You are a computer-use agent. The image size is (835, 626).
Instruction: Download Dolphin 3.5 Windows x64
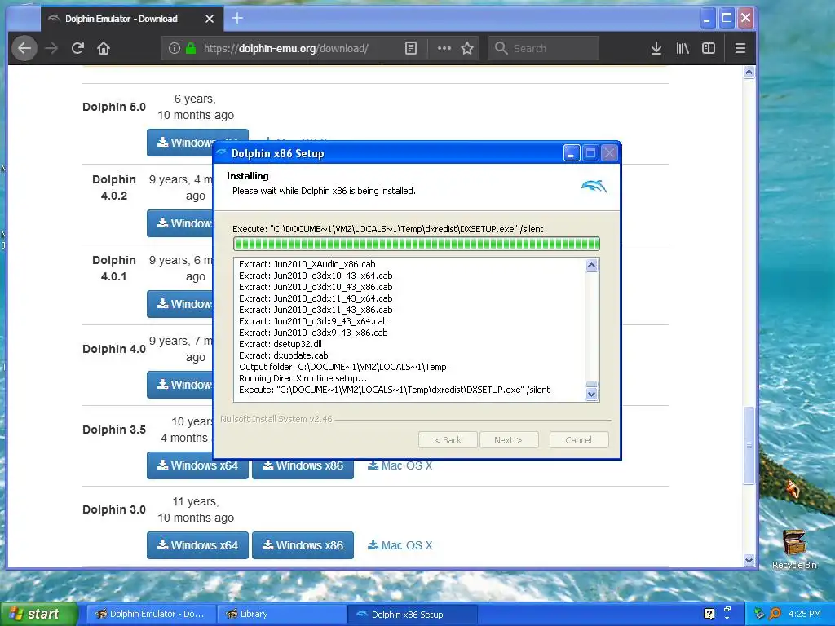click(x=197, y=465)
